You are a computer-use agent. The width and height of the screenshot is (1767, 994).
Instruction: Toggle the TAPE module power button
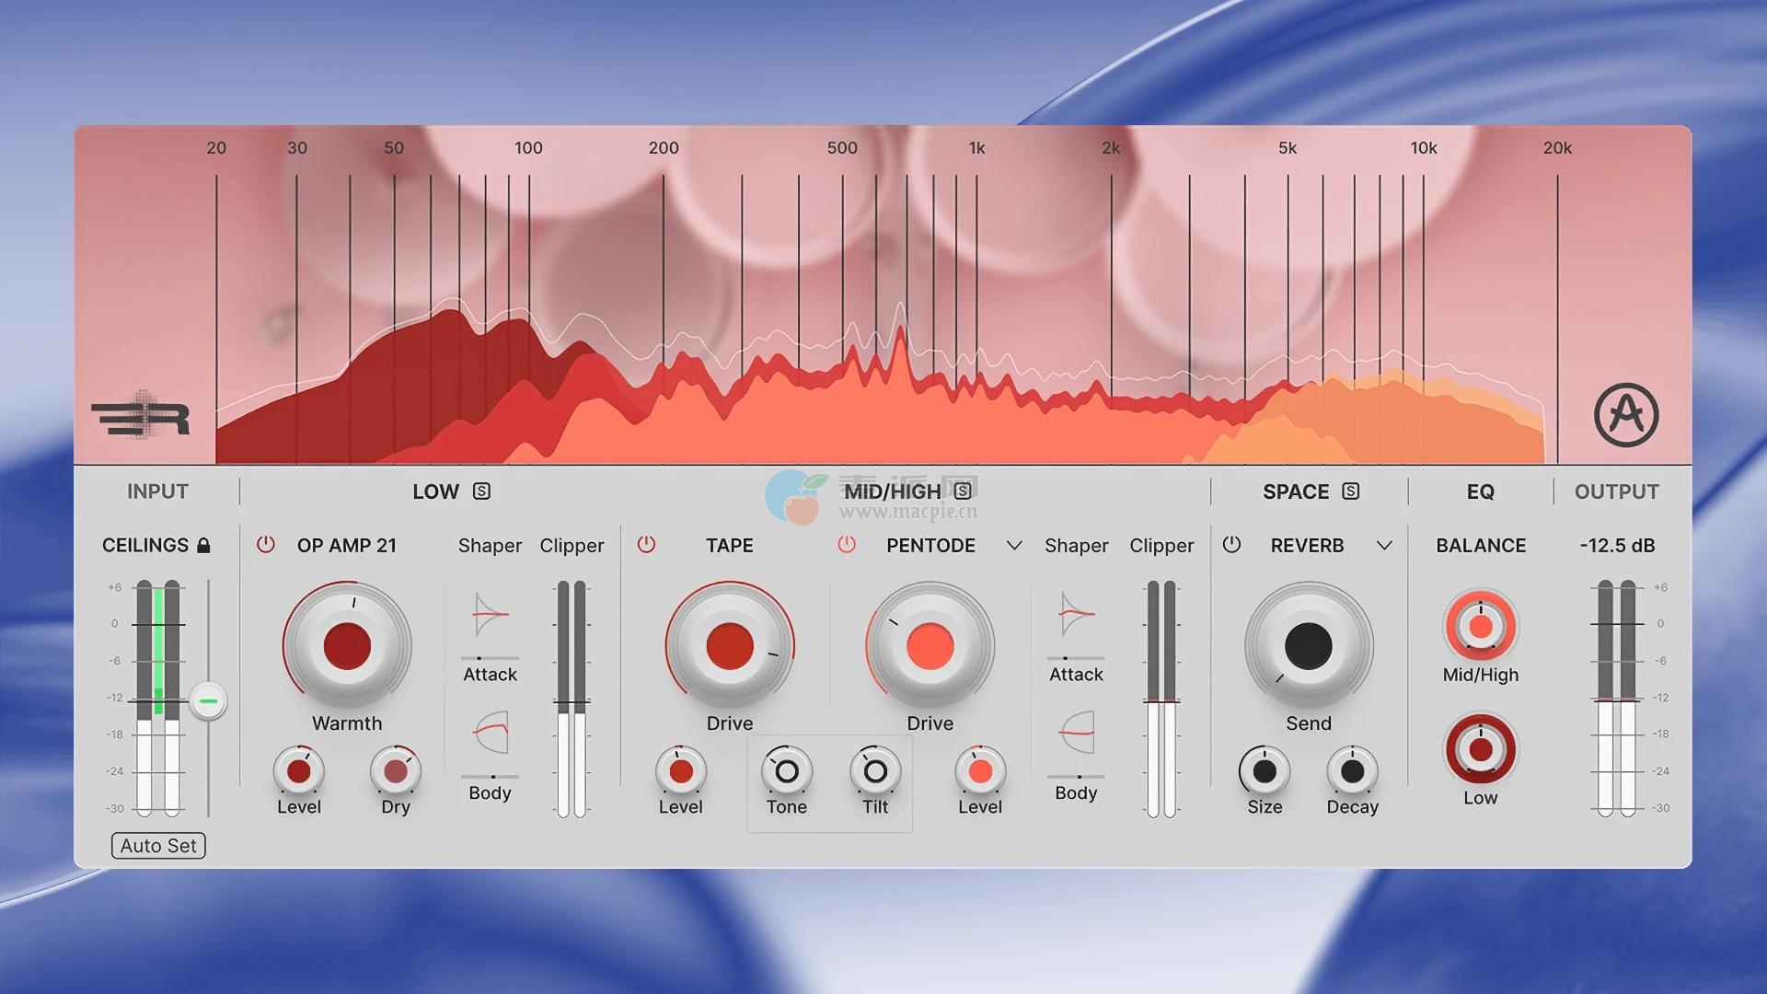(x=647, y=545)
